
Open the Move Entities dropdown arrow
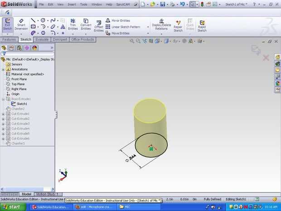[148, 34]
